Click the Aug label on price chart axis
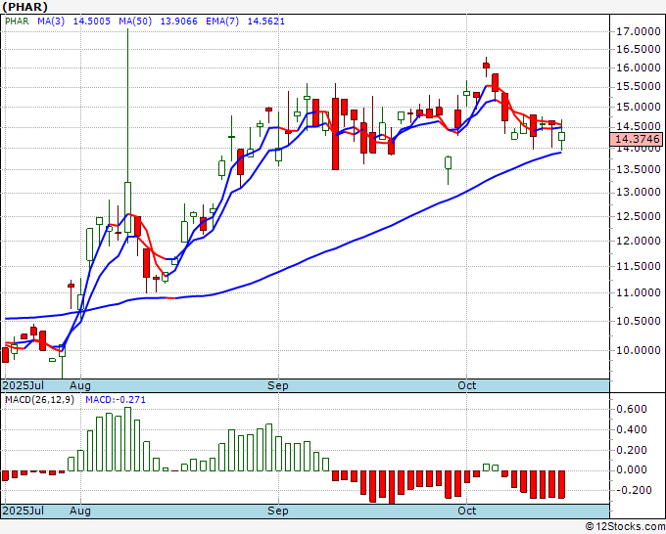This screenshot has height=534, width=666. (80, 385)
